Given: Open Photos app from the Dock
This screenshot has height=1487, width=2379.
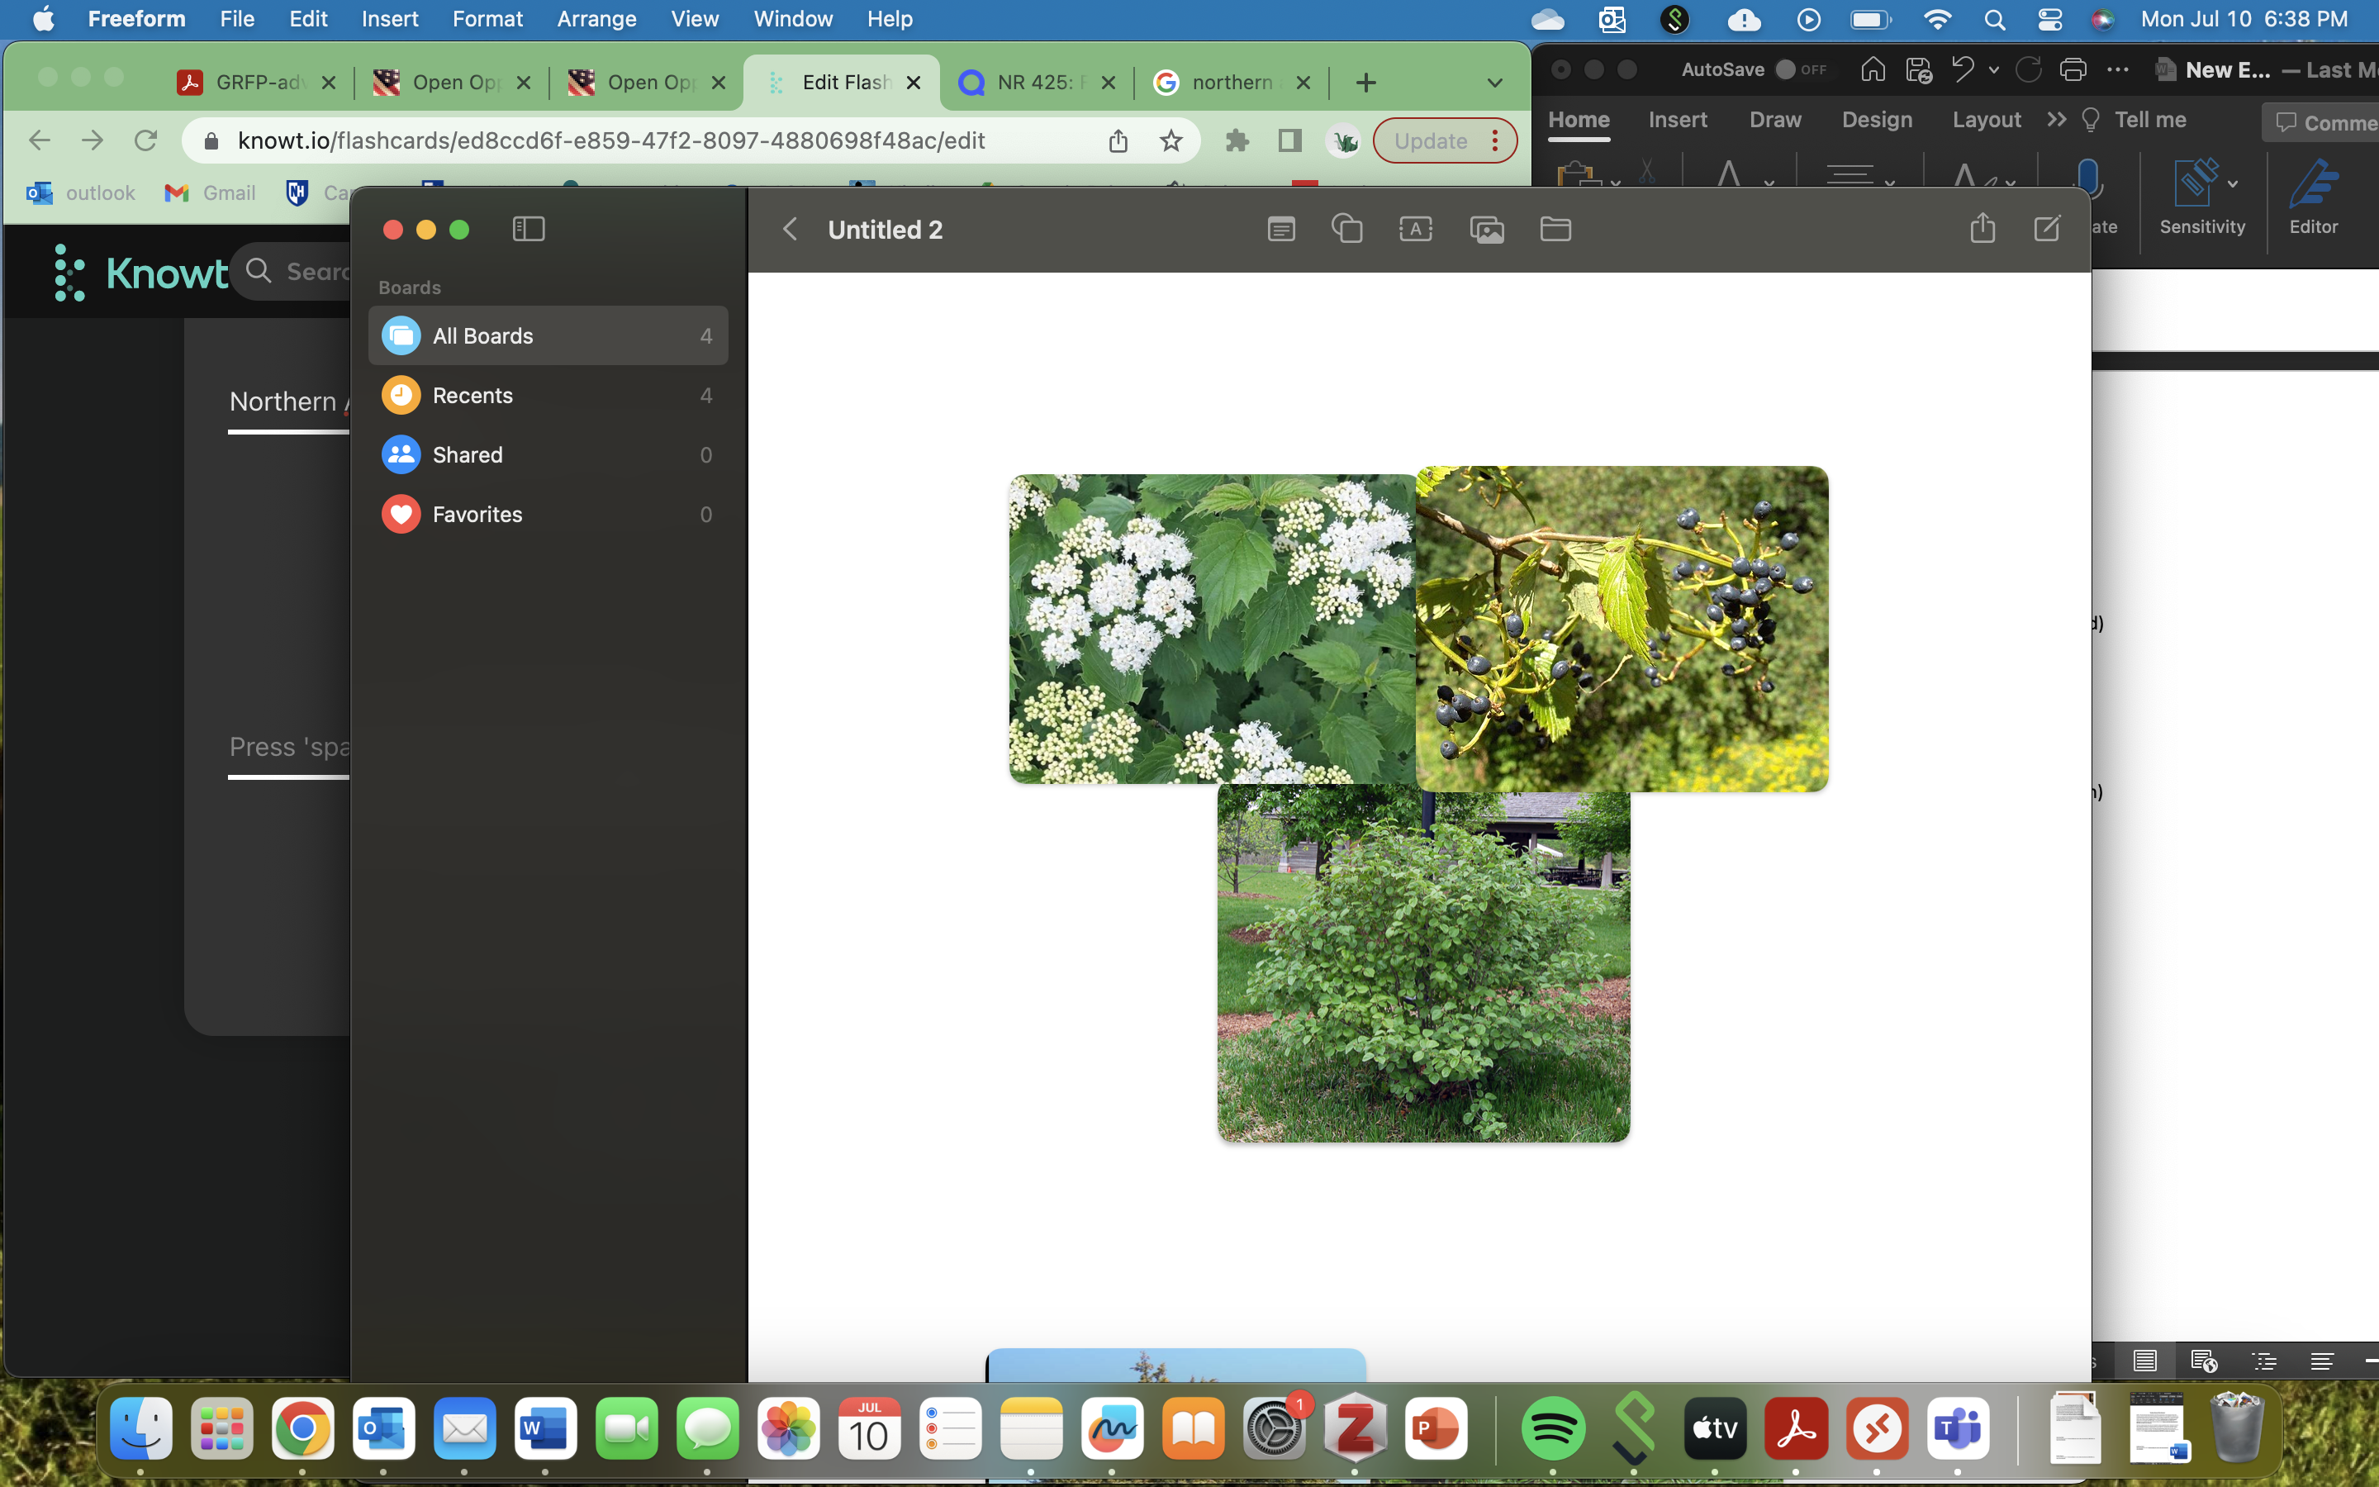Looking at the screenshot, I should [x=788, y=1428].
